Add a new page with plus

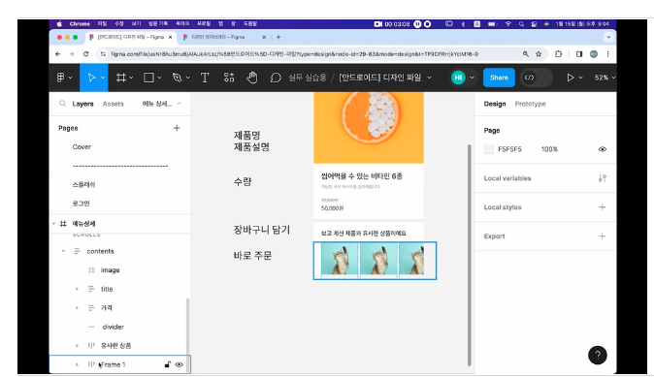click(177, 128)
